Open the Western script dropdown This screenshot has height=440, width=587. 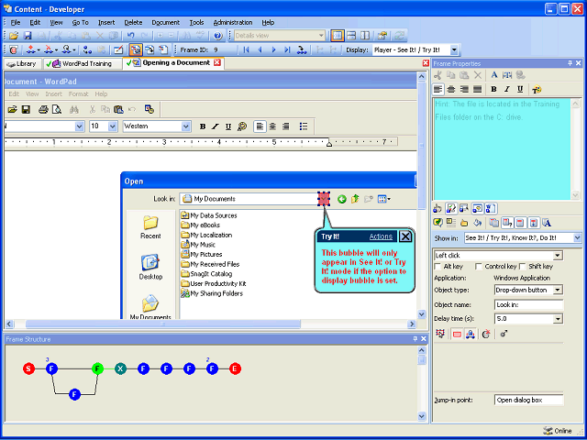(186, 126)
